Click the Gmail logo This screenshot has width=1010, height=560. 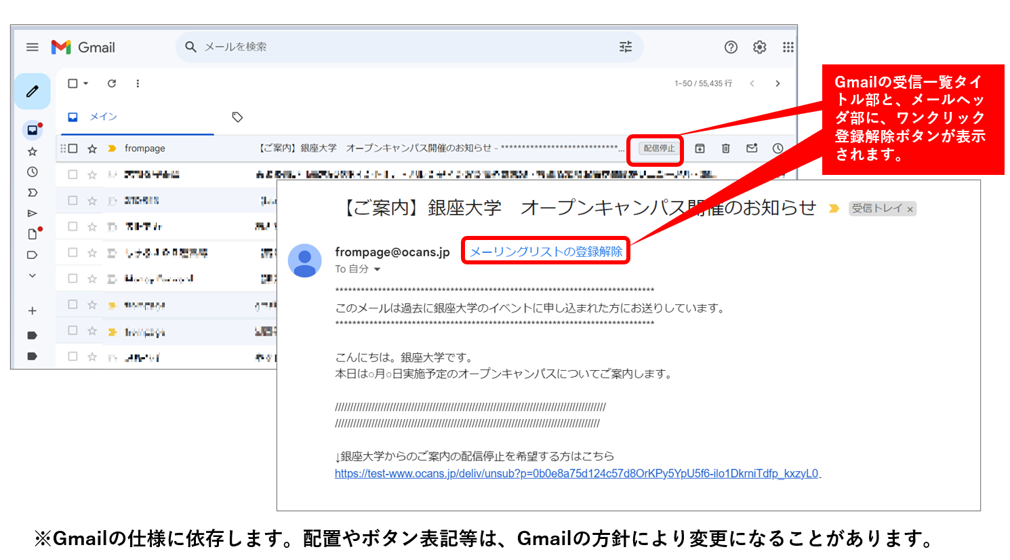click(x=83, y=47)
